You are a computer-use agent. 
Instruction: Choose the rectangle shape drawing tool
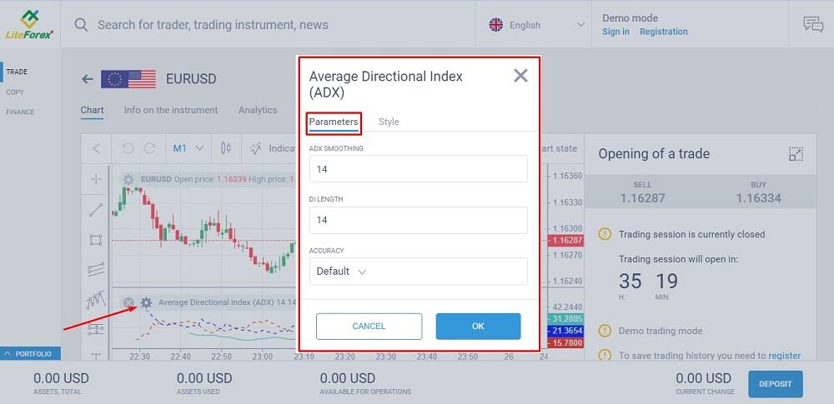(96, 240)
